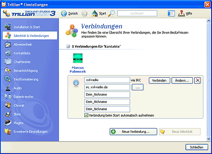Click the Datentransfer sidebar icon
Screen dimensions: 212x154
tap(8, 97)
